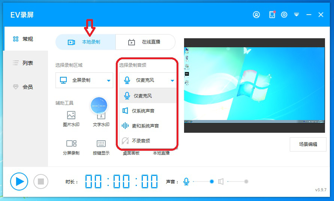Open the settings gear icon
334x201 pixels.
(x=284, y=15)
